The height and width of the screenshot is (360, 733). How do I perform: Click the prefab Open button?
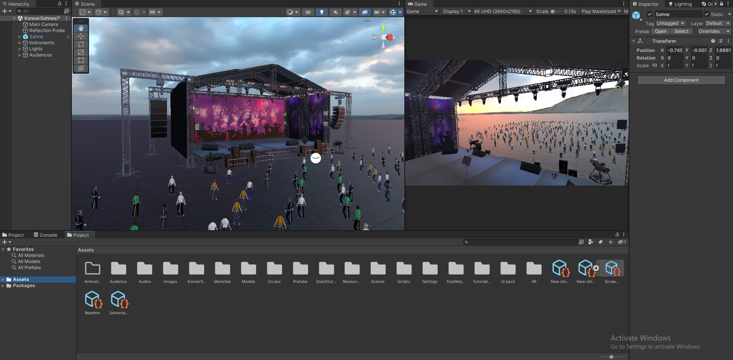coord(660,31)
